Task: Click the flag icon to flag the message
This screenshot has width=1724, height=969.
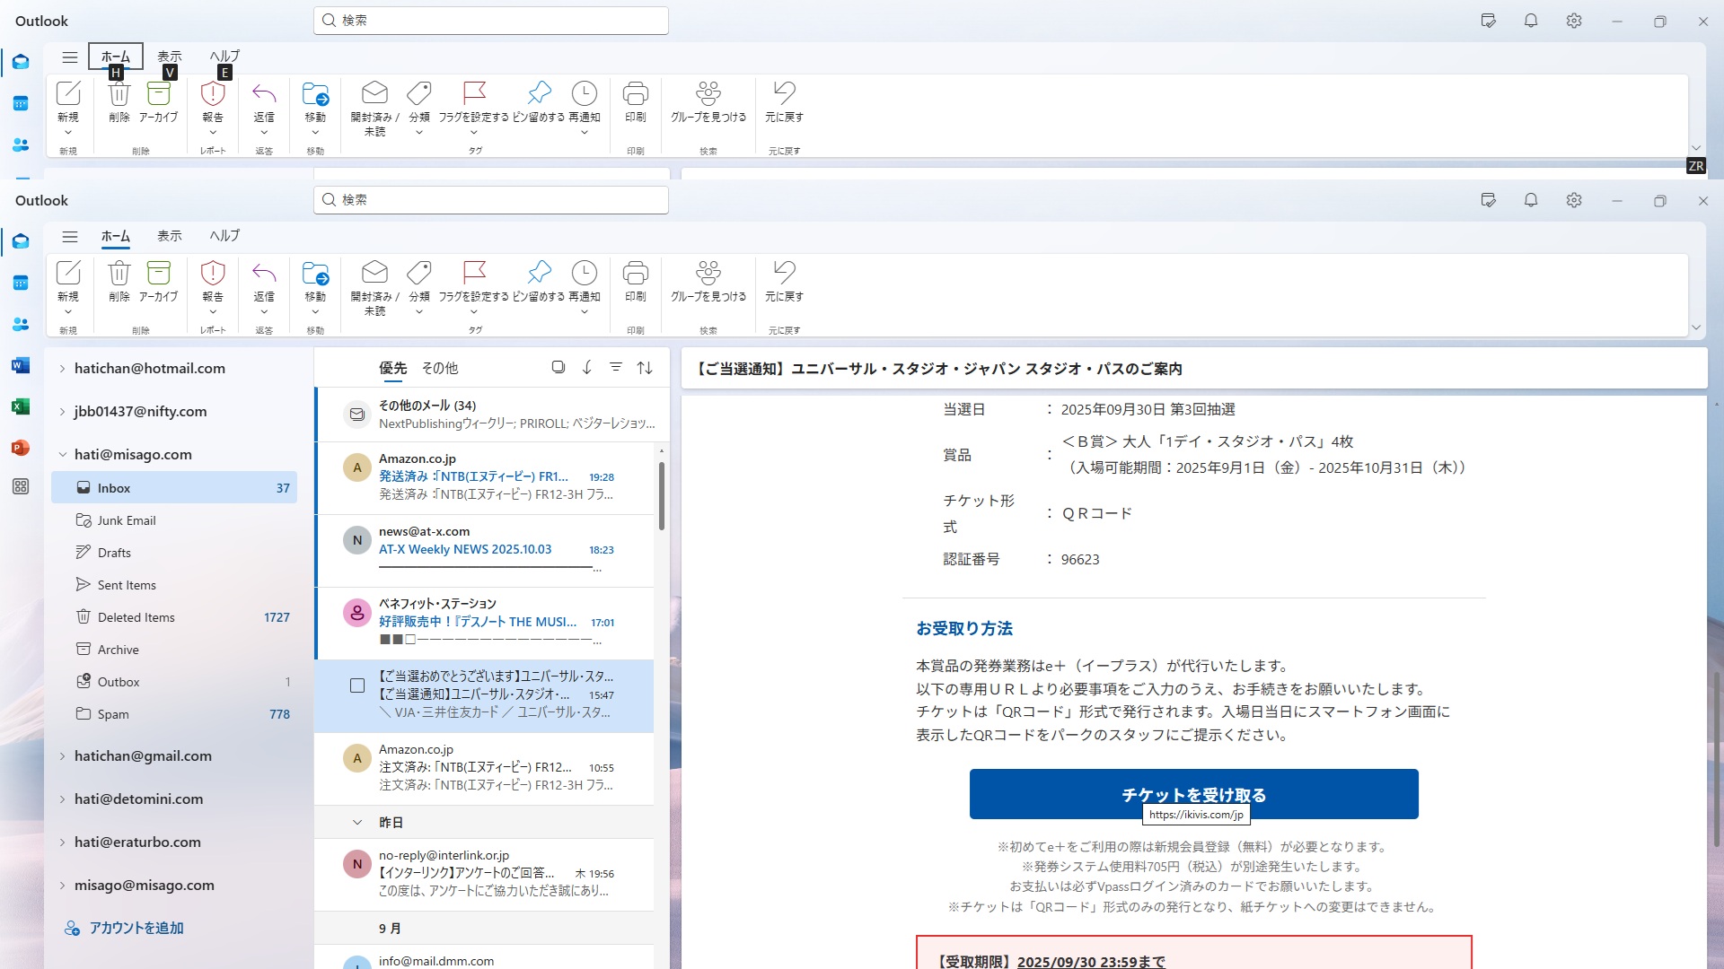Action: [x=474, y=273]
